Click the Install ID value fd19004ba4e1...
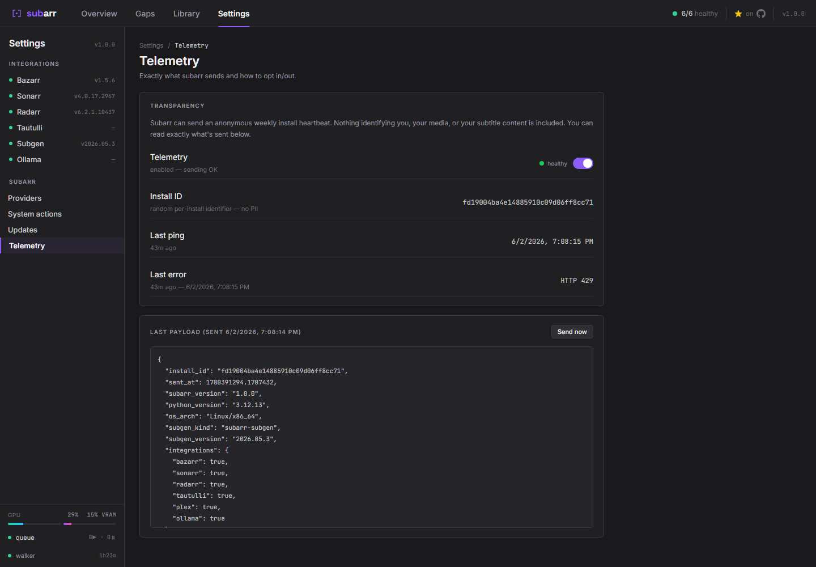The height and width of the screenshot is (567, 816). [x=528, y=202]
